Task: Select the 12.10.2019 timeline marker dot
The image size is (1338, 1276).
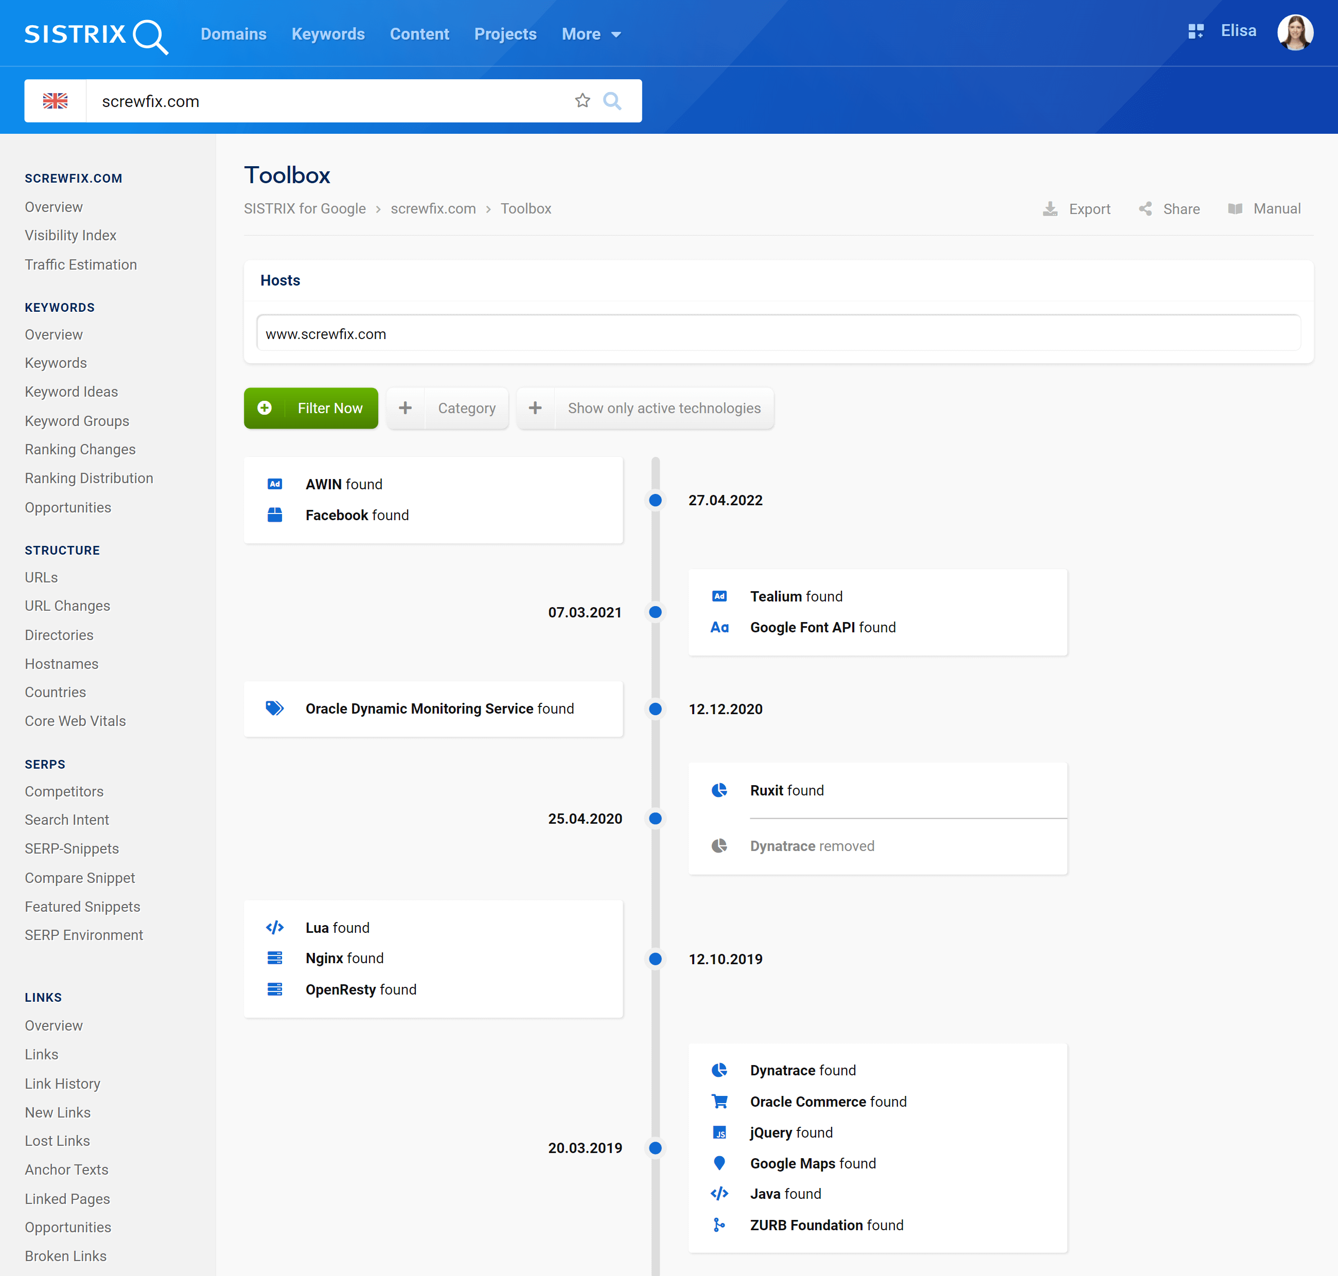Action: 655,959
